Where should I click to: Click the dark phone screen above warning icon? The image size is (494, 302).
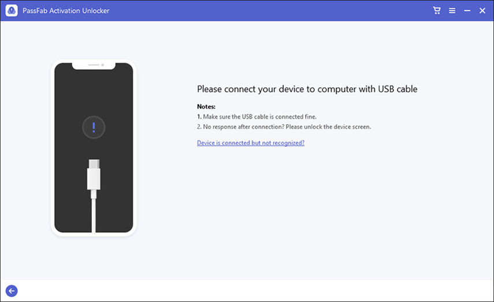tap(94, 92)
